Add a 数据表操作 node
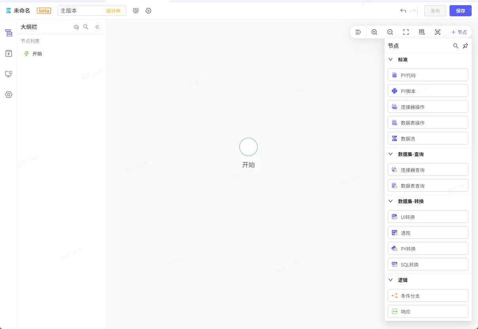This screenshot has height=329, width=478. 428,122
